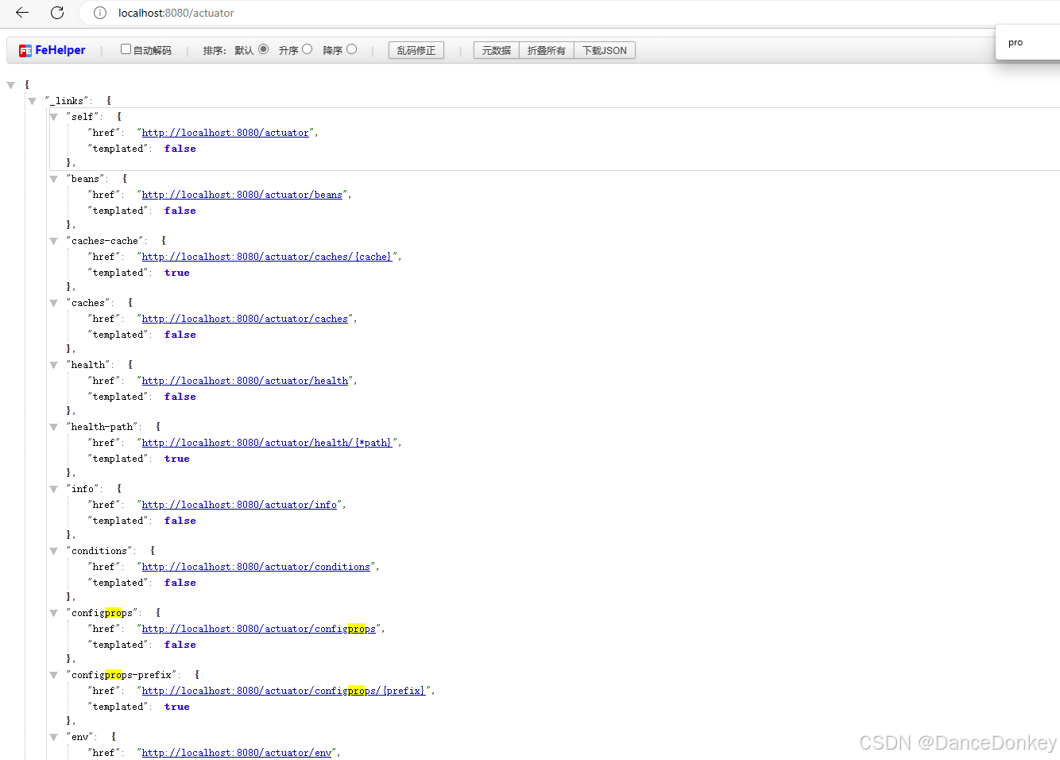Collapse the "health-path" node triangle
The image size is (1060, 760).
pos(54,427)
